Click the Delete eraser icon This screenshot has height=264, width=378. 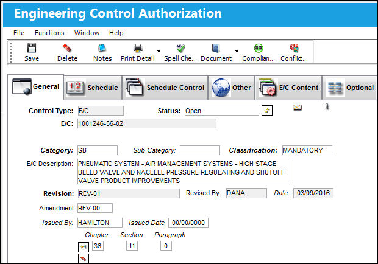click(67, 48)
